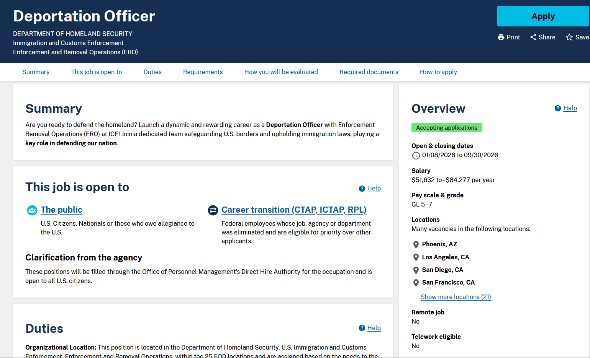
Task: Click the question-mark icon beside Duties
Action: click(x=362, y=328)
